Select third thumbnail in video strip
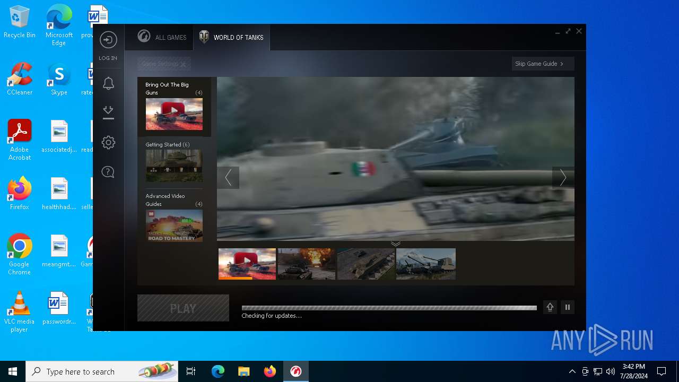The width and height of the screenshot is (679, 382). pos(366,264)
